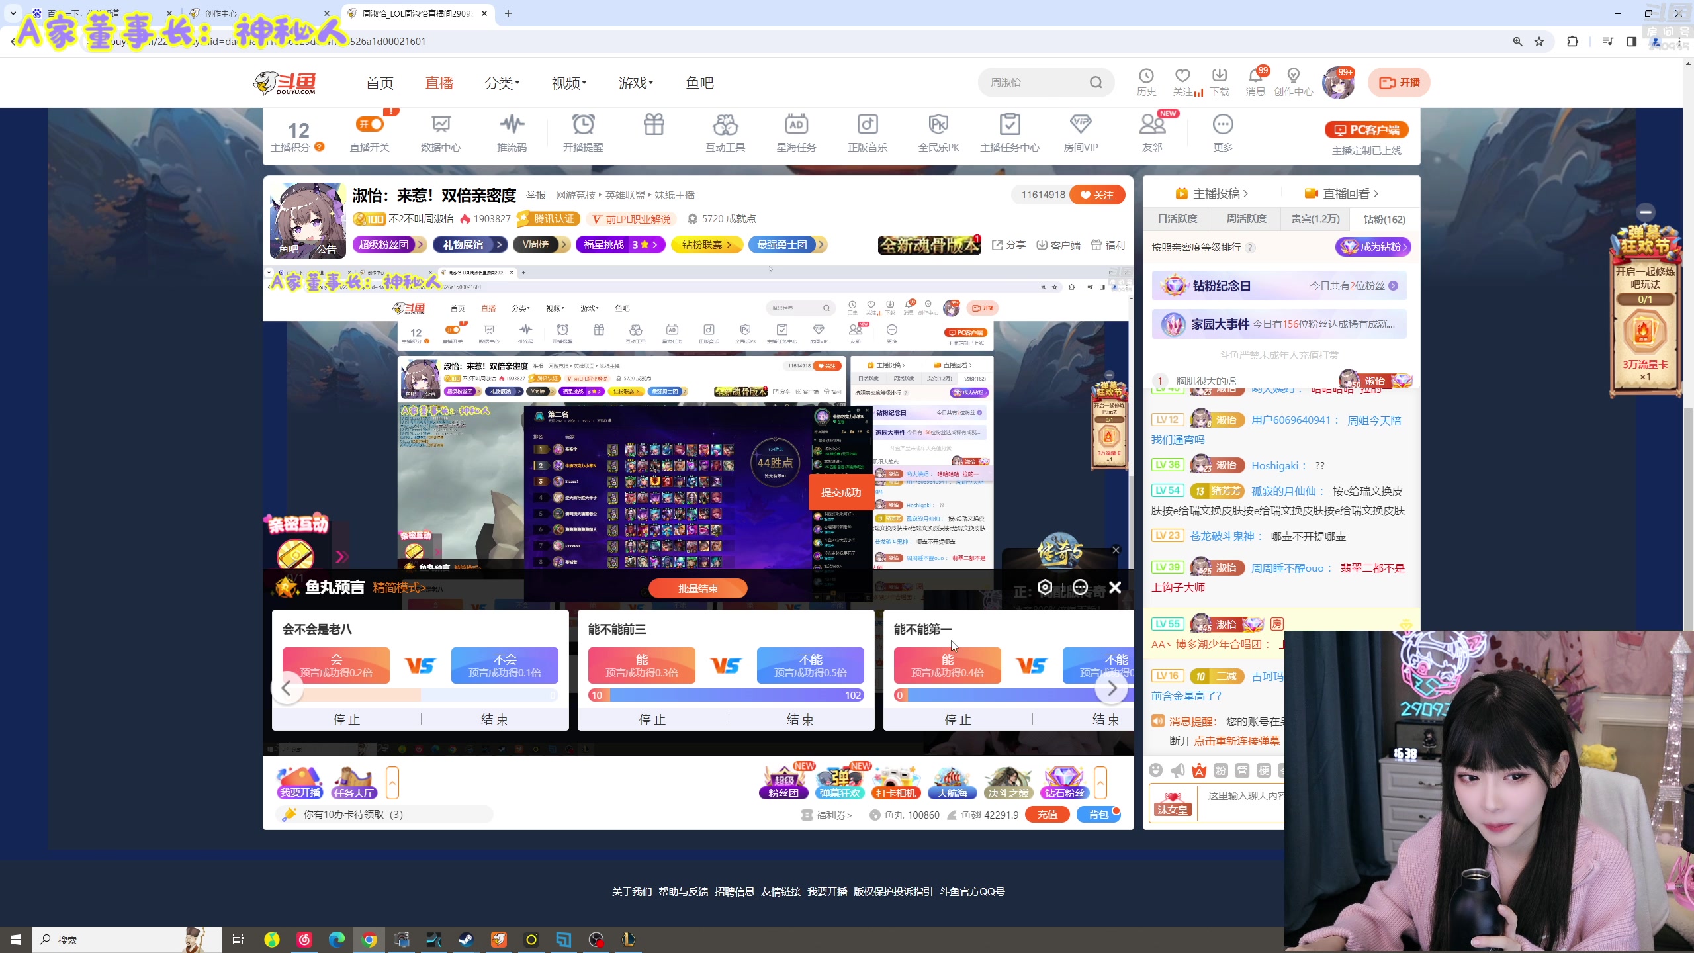The image size is (1694, 953).
Task: Open 关注 heart icon in header
Action: click(x=1182, y=75)
